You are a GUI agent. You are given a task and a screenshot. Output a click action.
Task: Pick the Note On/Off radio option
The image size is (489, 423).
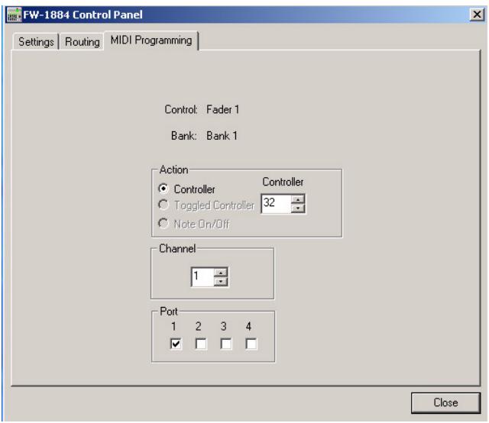coord(164,224)
